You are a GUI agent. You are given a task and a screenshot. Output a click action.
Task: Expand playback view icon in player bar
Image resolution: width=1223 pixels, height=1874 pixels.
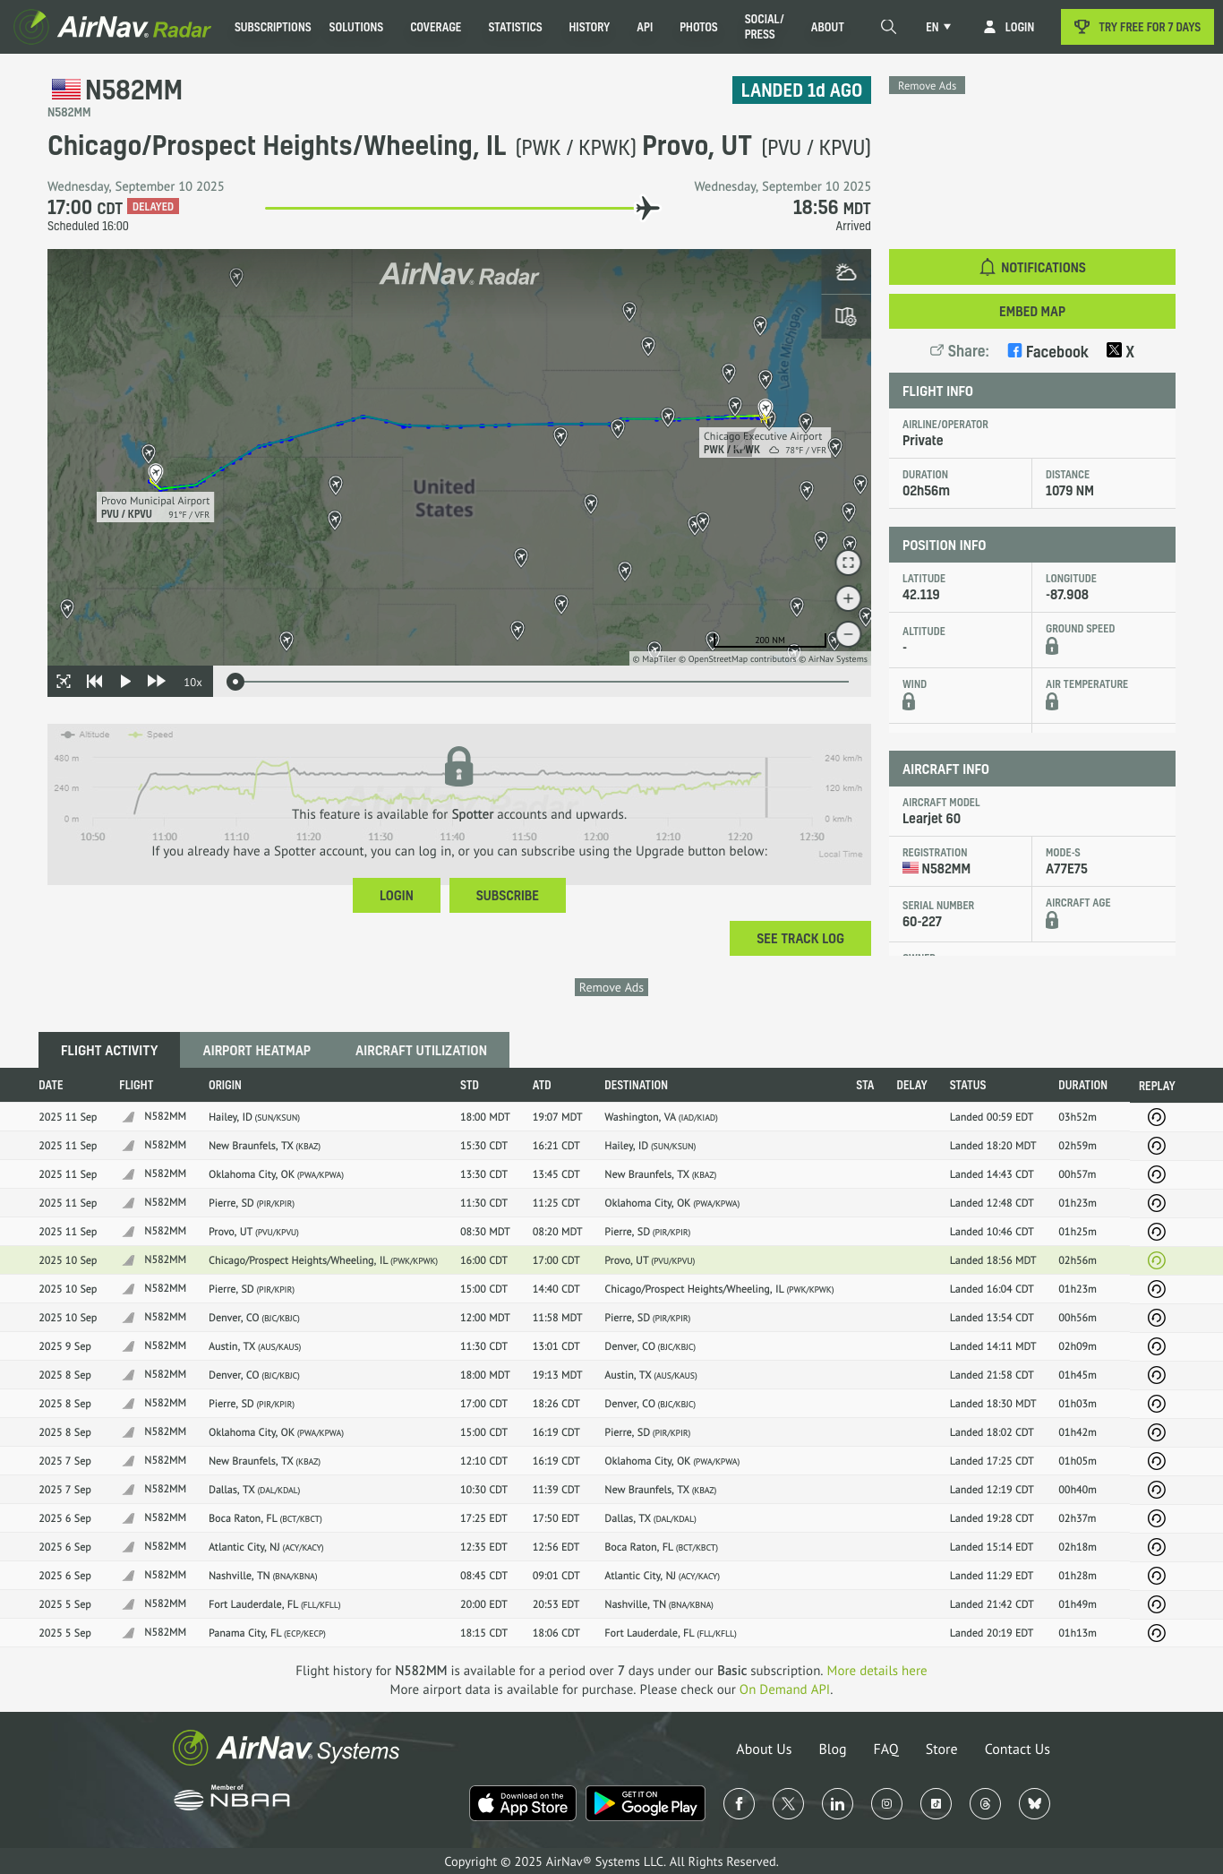pyautogui.click(x=64, y=682)
